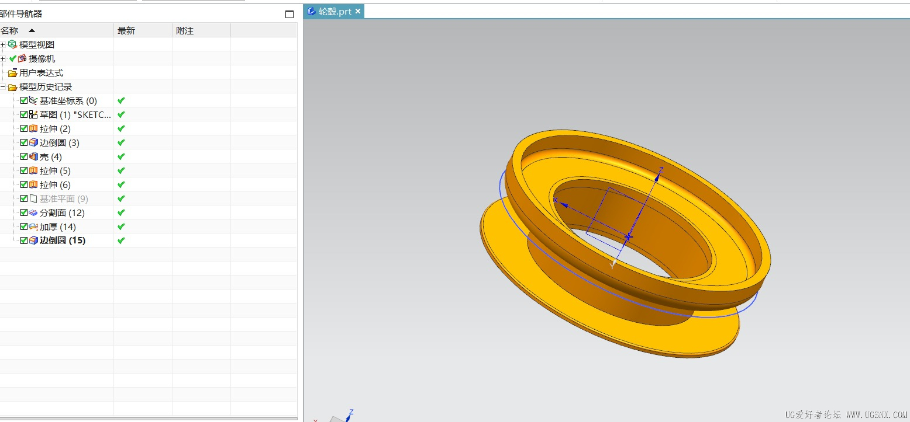Screen dimensions: 910x422
Task: Click the 最新 check mark for 分割面 (12)
Action: coord(121,212)
